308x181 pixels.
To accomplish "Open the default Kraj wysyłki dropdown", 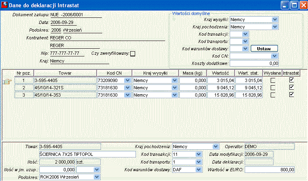I will pyautogui.click(x=275, y=19).
